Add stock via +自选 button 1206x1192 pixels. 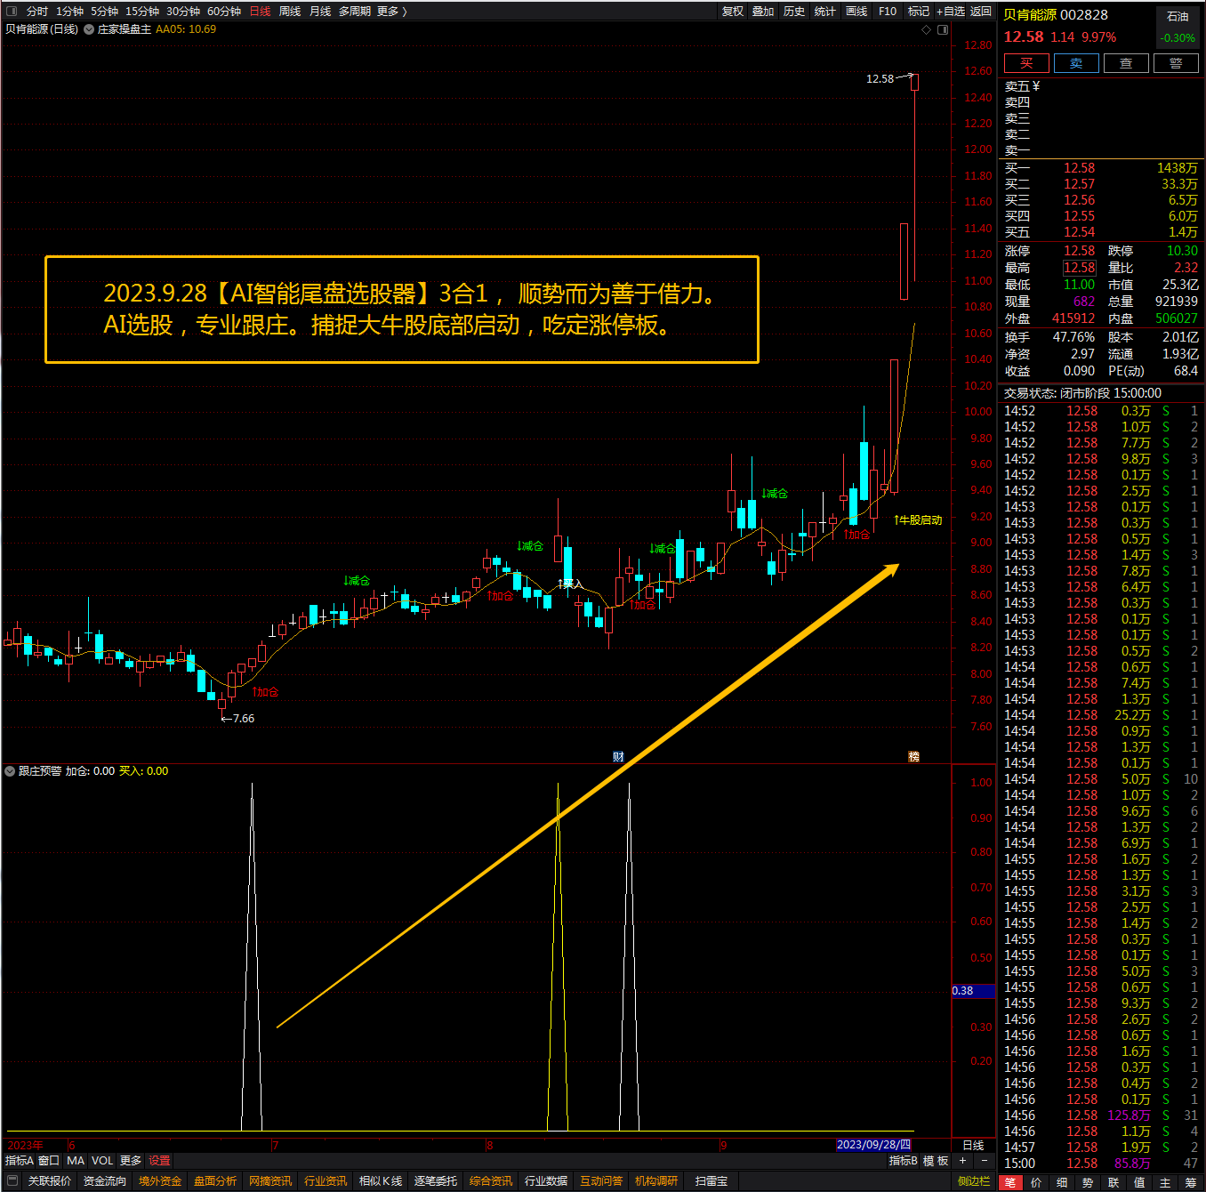[x=951, y=12]
